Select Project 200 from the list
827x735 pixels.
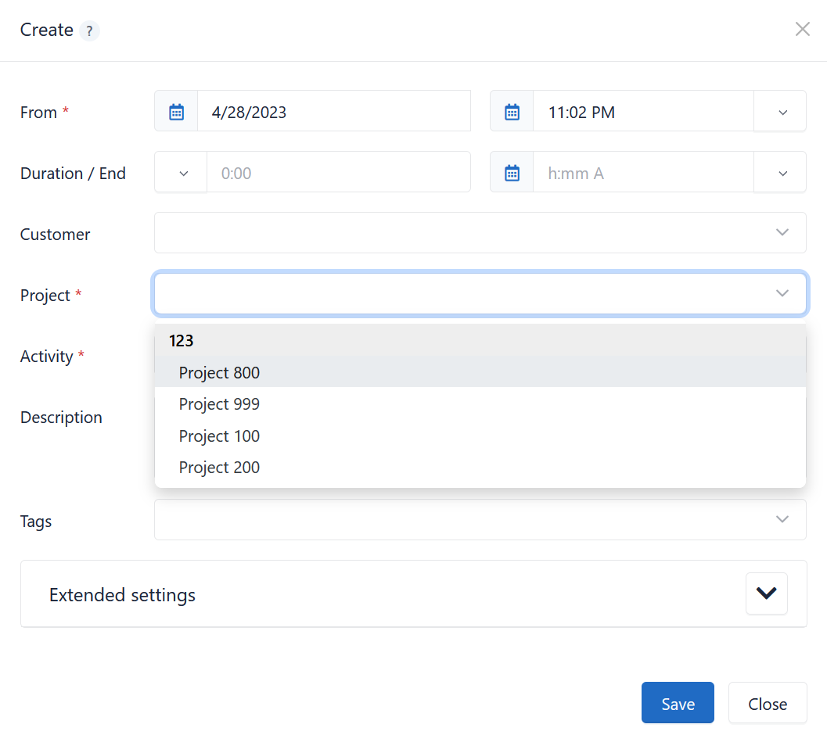[x=219, y=467]
